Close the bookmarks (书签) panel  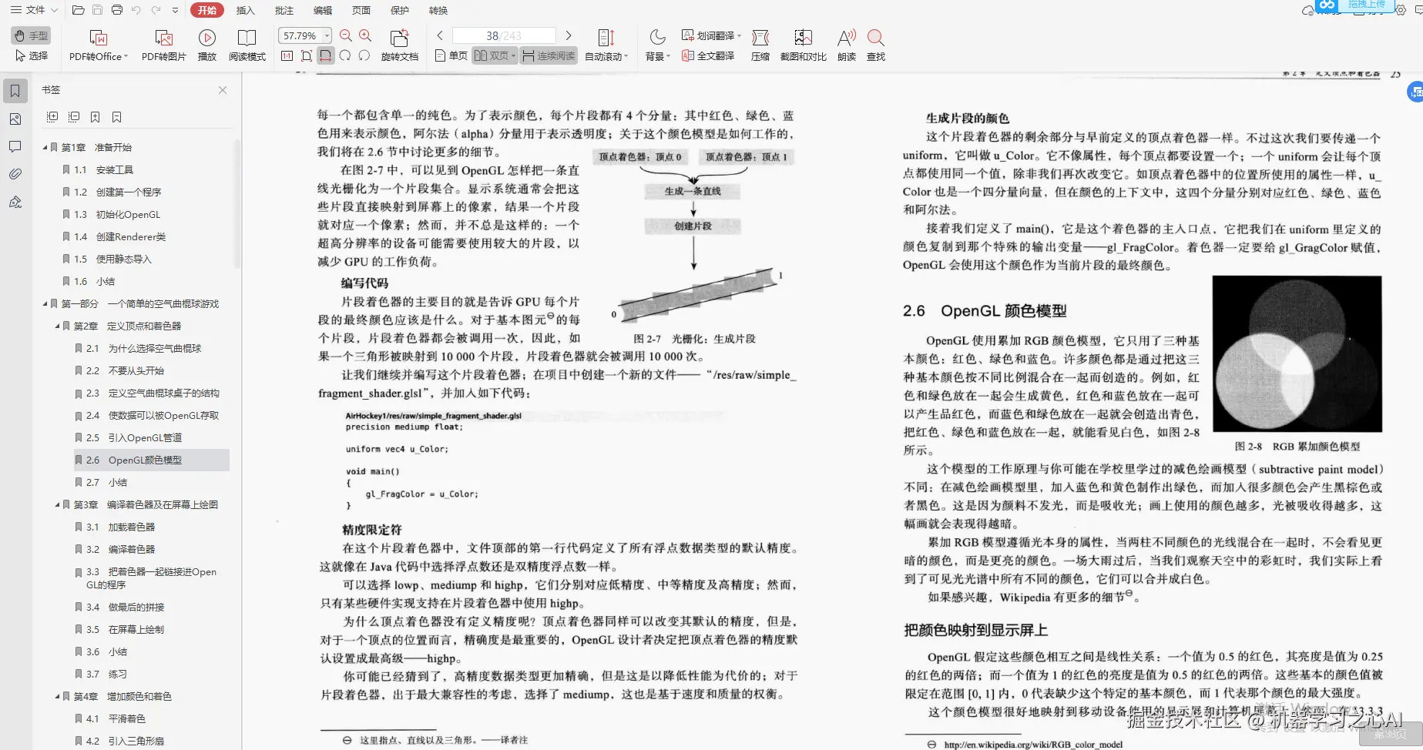(x=223, y=90)
